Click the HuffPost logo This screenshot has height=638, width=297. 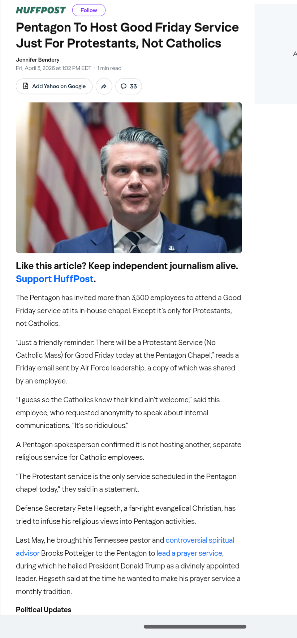(41, 10)
